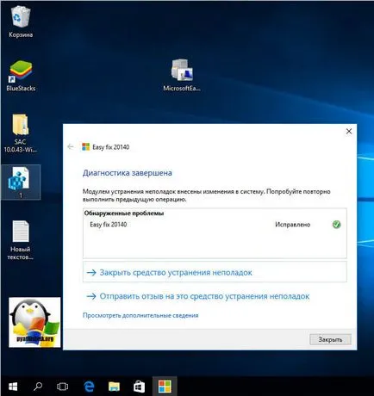Screen dimensions: 374x396
Task: Click Закрыть средство устранения неполадок
Action: (x=215, y=272)
